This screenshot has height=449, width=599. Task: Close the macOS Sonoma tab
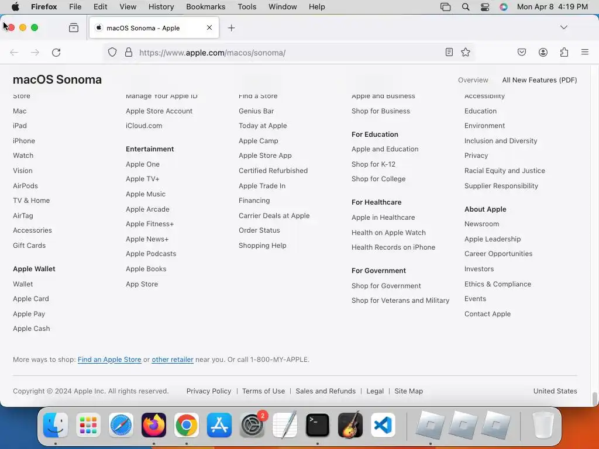[209, 27]
